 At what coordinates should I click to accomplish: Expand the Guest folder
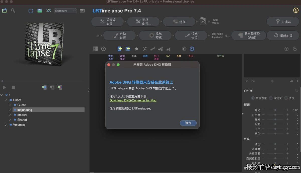10,105
